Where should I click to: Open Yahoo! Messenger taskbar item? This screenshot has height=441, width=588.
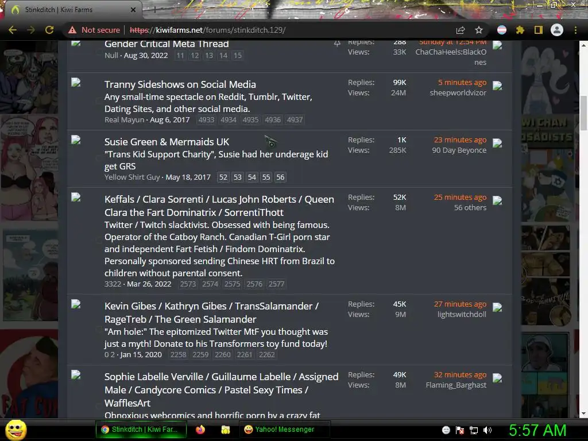pyautogui.click(x=284, y=430)
